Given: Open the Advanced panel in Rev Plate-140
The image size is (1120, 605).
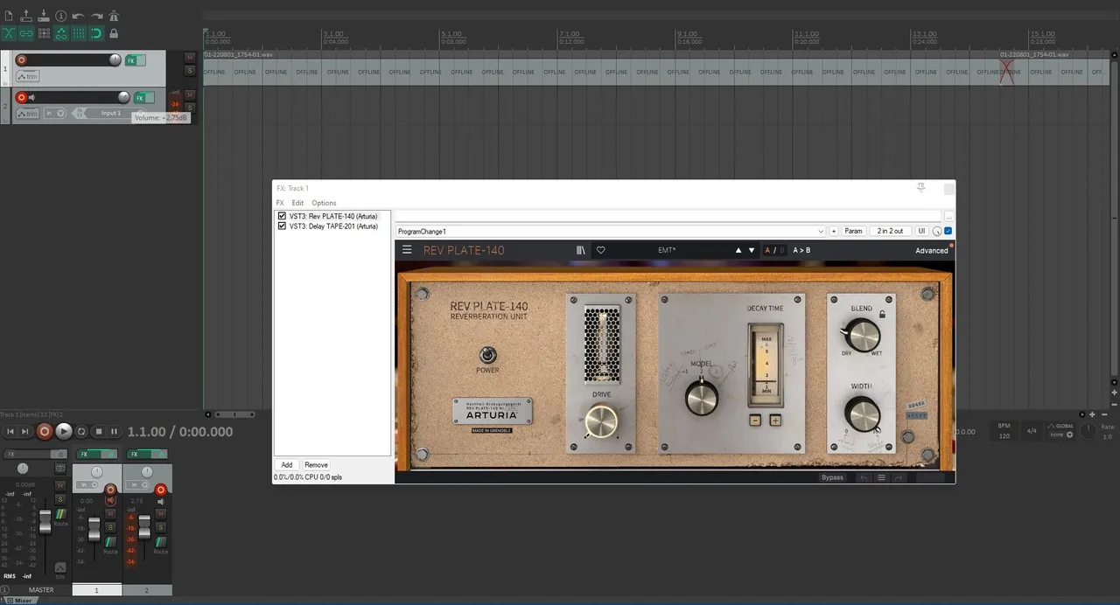Looking at the screenshot, I should coord(932,251).
